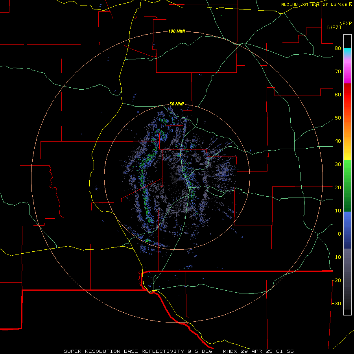Click the 60 value on the dBZ scale

[x=338, y=94]
